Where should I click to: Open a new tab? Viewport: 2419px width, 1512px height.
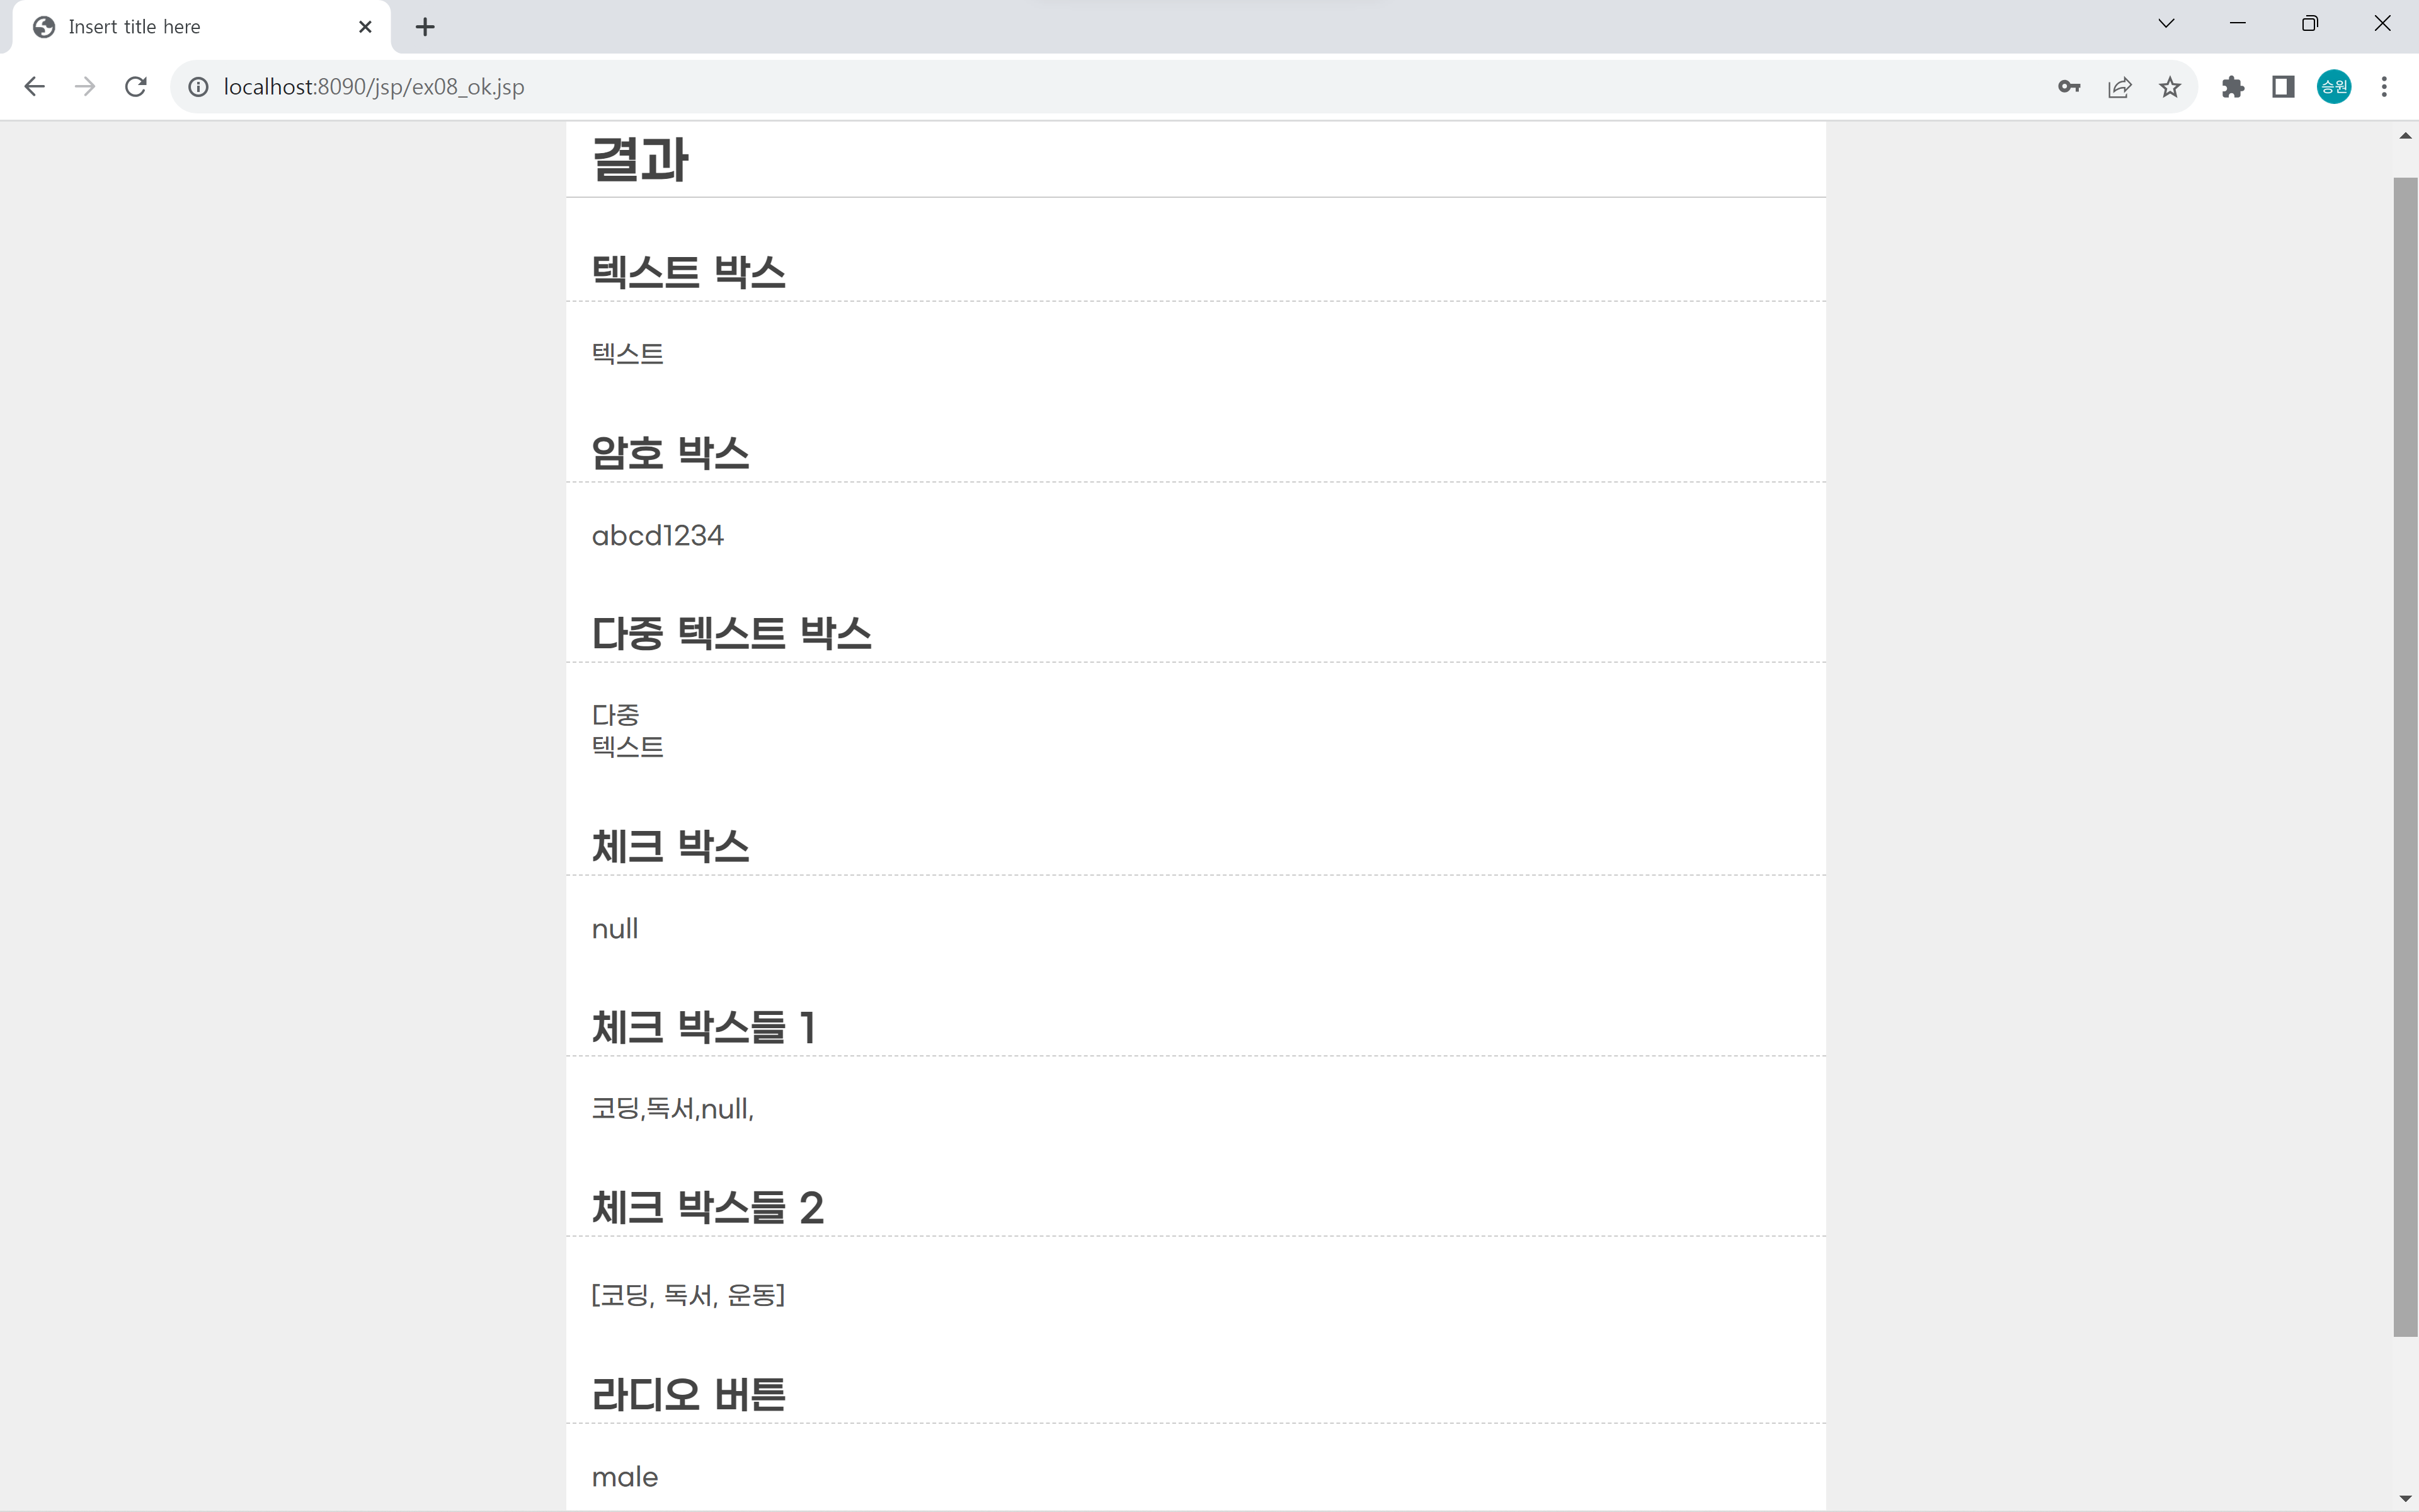[425, 27]
